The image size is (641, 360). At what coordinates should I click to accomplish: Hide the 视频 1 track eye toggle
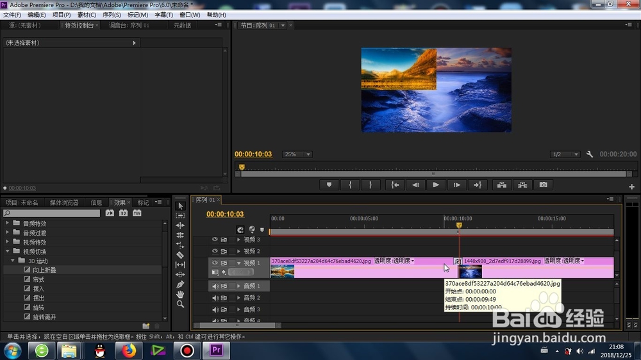pos(215,263)
